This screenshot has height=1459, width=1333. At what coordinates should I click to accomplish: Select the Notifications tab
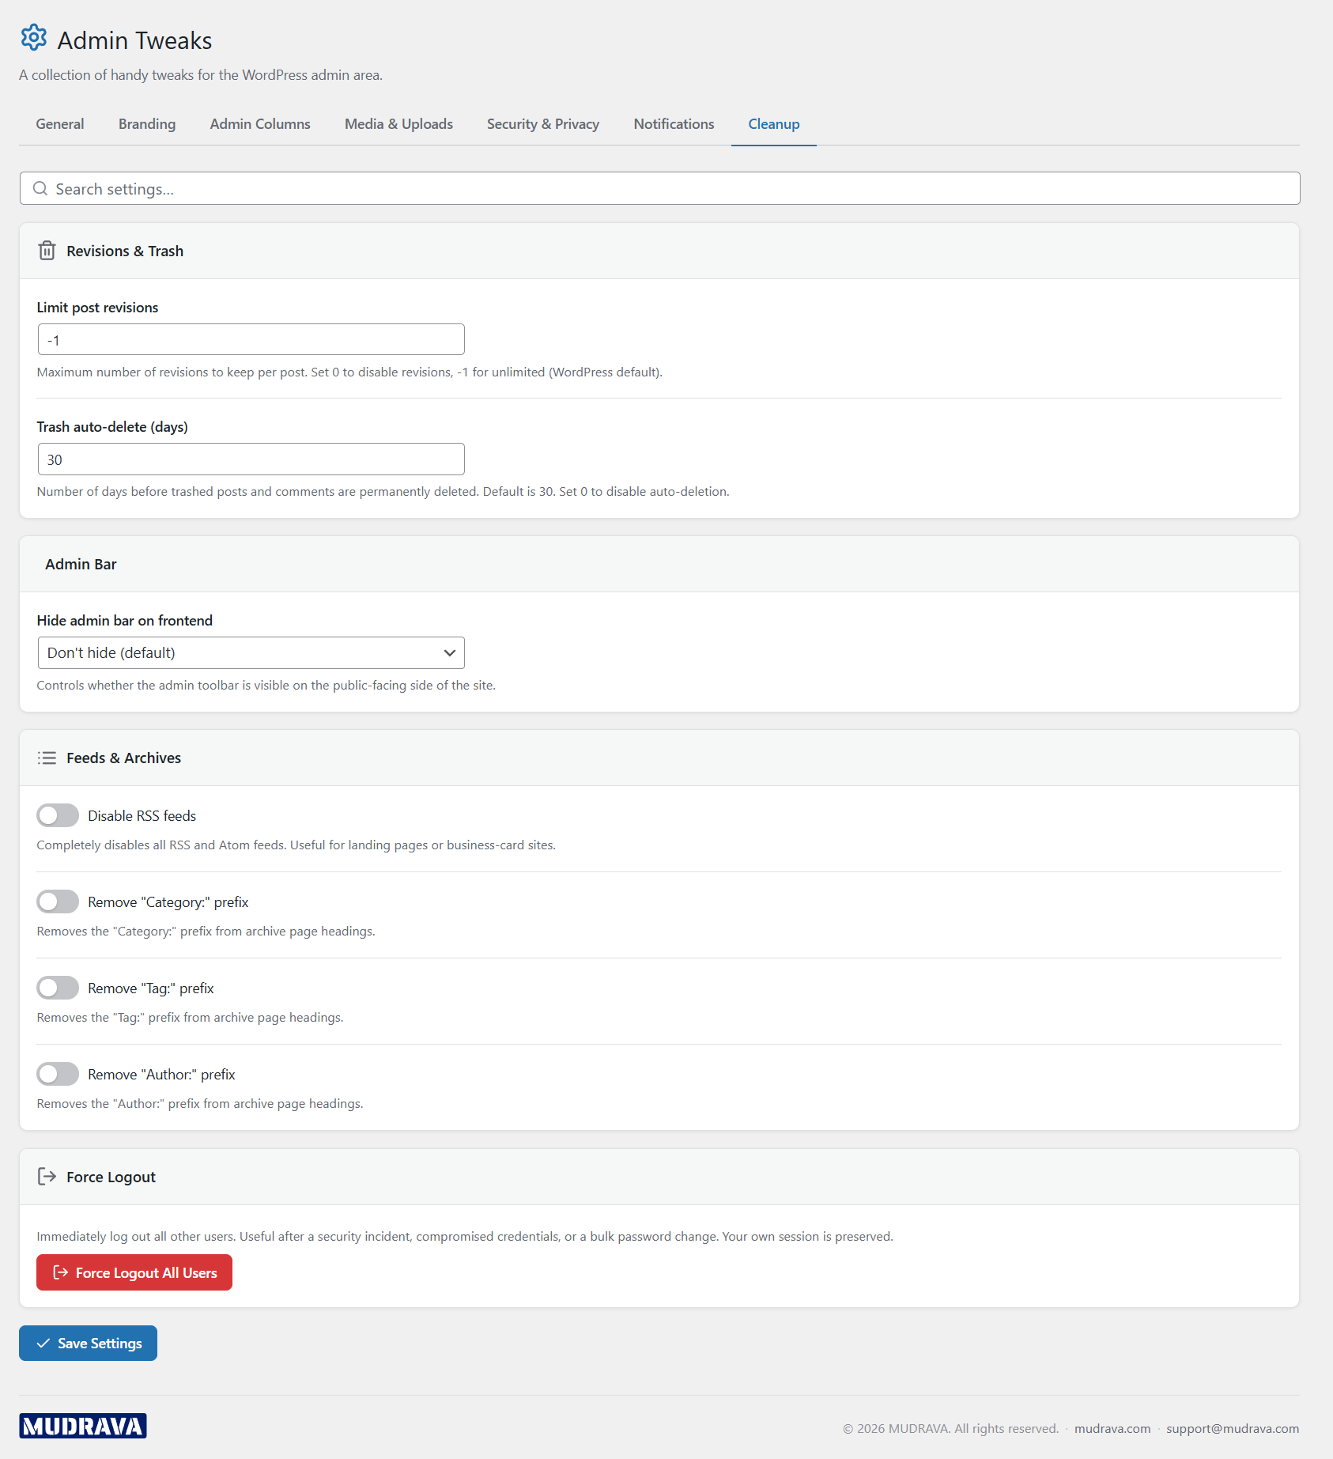[673, 124]
